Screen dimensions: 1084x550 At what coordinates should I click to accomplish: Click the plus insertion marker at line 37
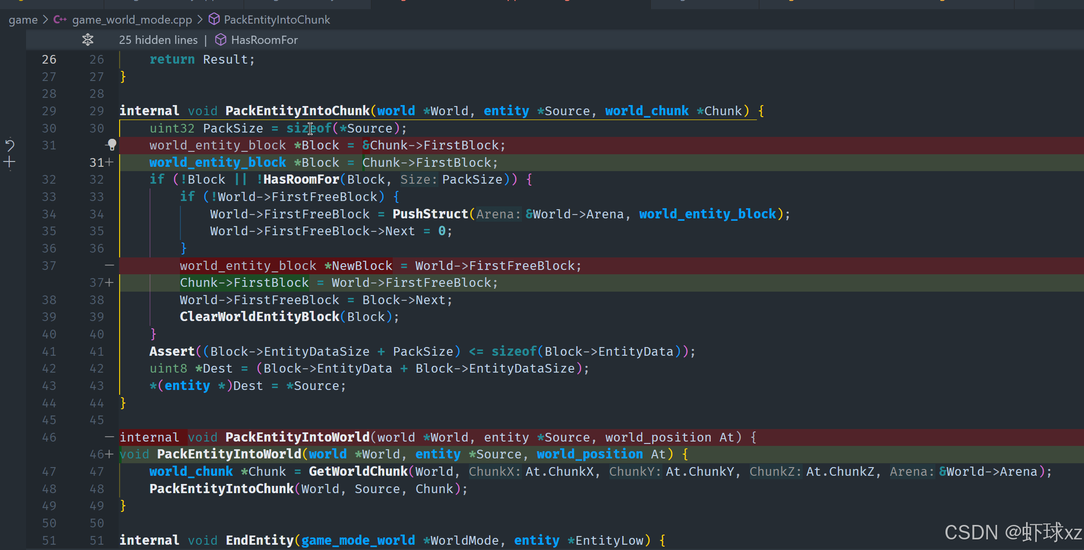coord(110,282)
